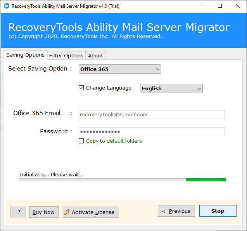Click the RecoveryTools app icon in title bar
The width and height of the screenshot is (247, 231).
[x=7, y=6]
